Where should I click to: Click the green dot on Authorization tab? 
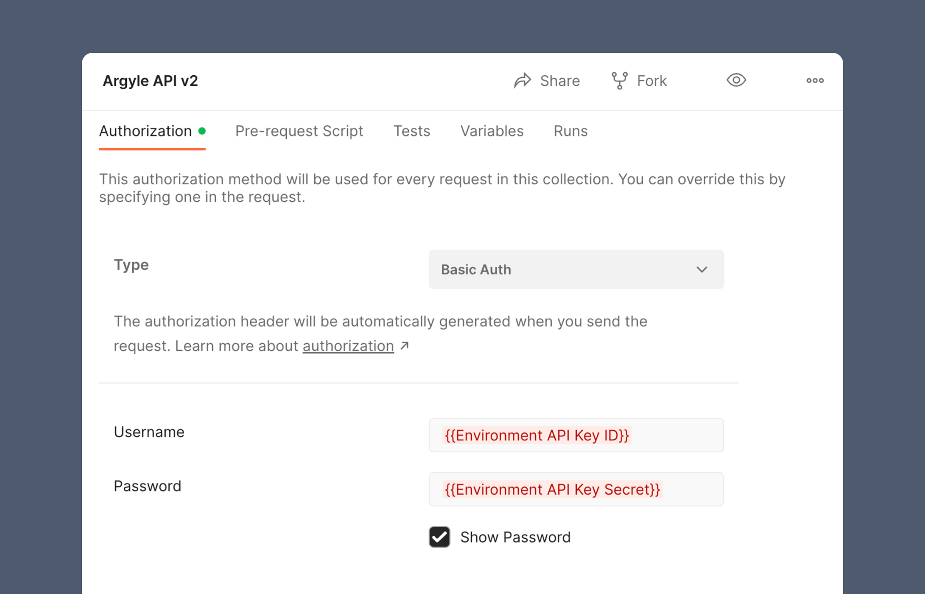(203, 130)
